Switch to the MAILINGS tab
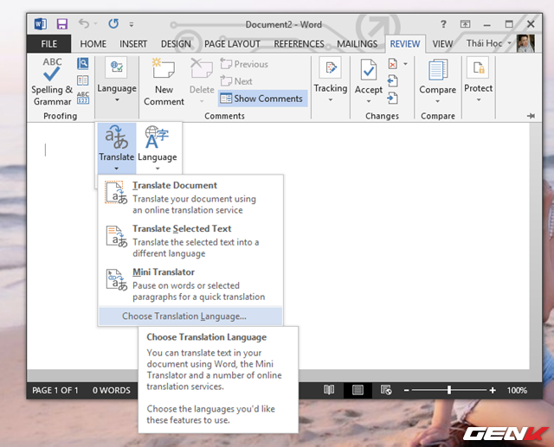 click(357, 44)
